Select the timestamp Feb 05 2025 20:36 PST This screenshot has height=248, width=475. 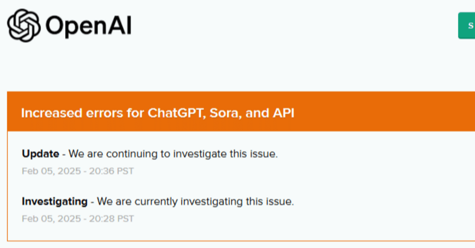tap(78, 171)
